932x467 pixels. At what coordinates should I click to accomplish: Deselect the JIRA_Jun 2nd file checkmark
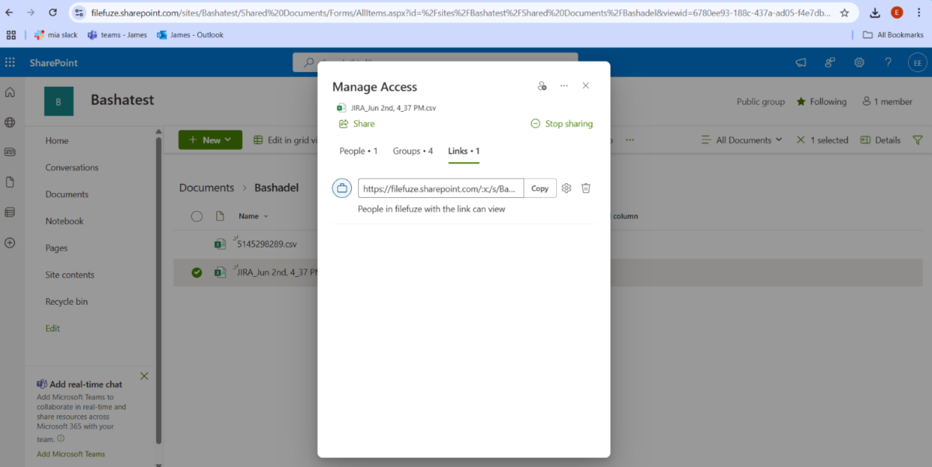[x=196, y=272]
